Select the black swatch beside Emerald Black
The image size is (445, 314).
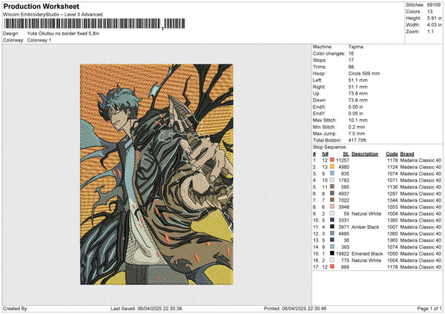coord(332,253)
